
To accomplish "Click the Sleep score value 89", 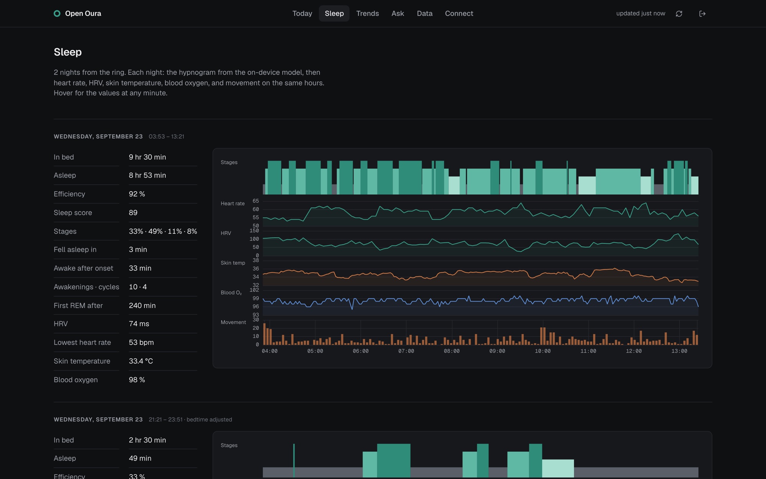I will click(133, 213).
